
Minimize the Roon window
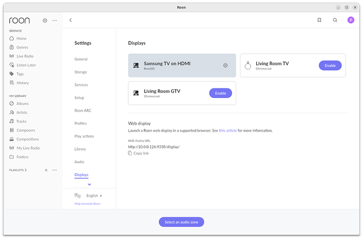(338, 7)
